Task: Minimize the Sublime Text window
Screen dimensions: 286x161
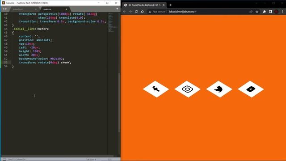Action: click(x=99, y=3)
